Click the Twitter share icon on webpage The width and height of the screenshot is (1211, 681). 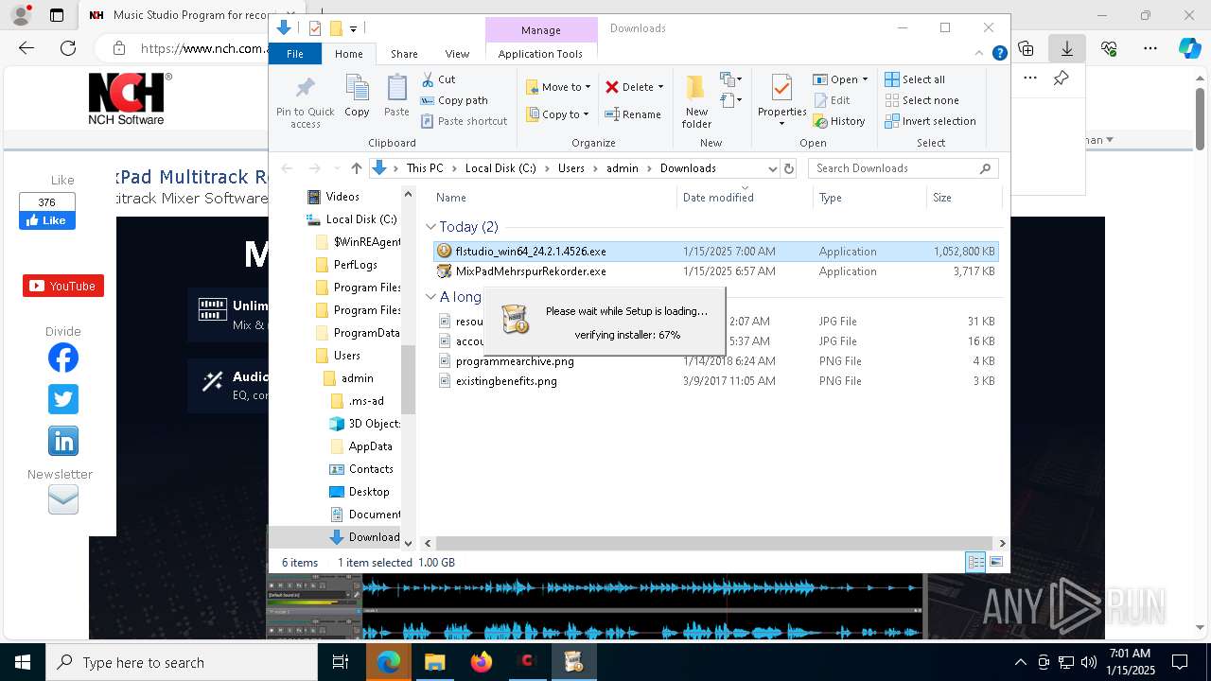[x=63, y=399]
